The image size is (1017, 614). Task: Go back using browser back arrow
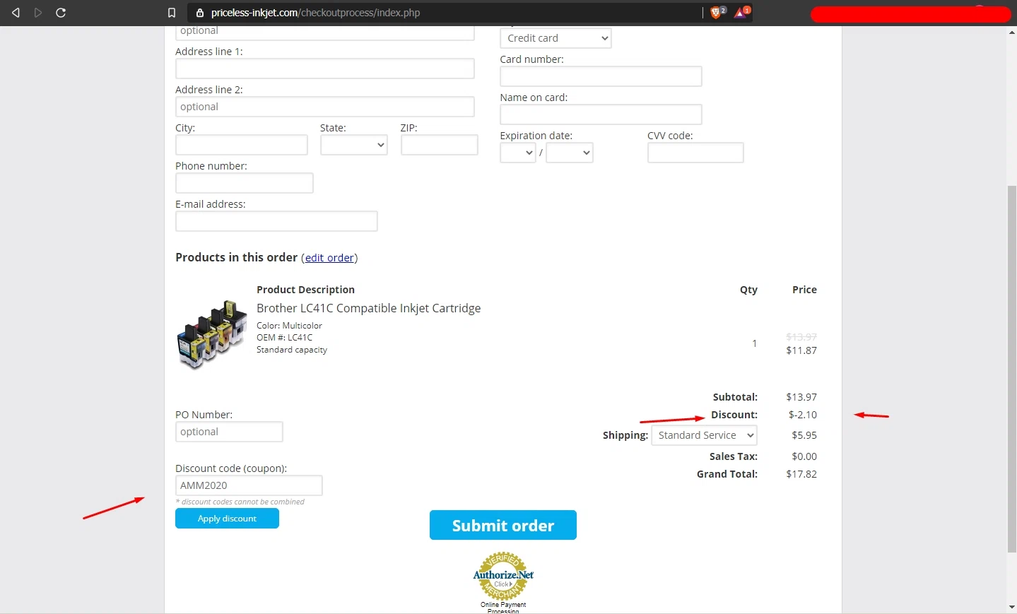coord(16,13)
